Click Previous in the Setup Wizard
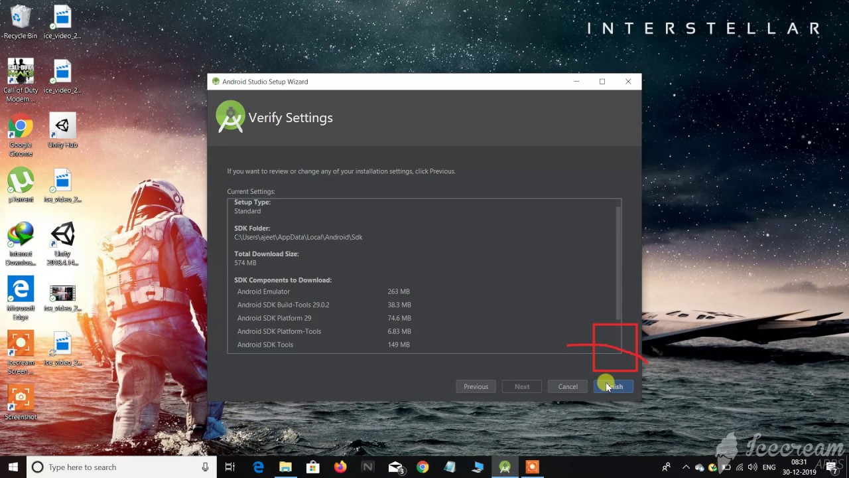Image resolution: width=849 pixels, height=478 pixels. [476, 386]
